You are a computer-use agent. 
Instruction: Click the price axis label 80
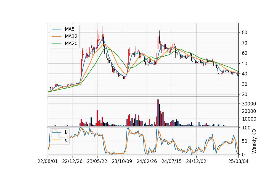(244, 32)
